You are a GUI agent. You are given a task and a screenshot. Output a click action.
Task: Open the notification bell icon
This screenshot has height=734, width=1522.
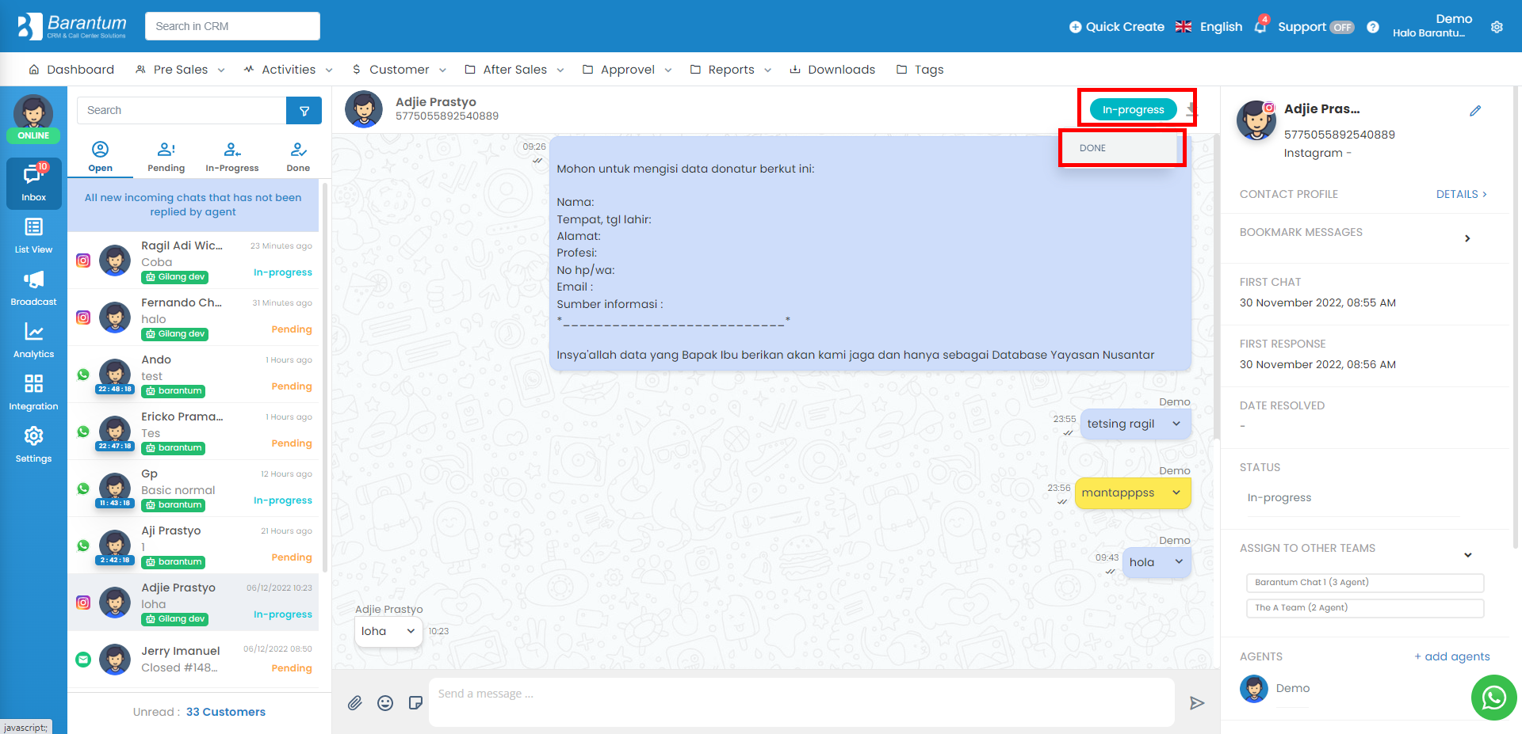pyautogui.click(x=1260, y=26)
